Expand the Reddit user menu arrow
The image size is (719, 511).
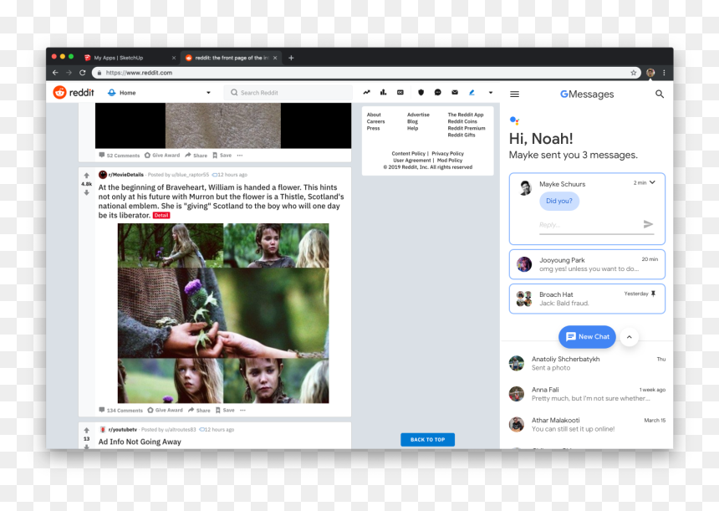(491, 93)
